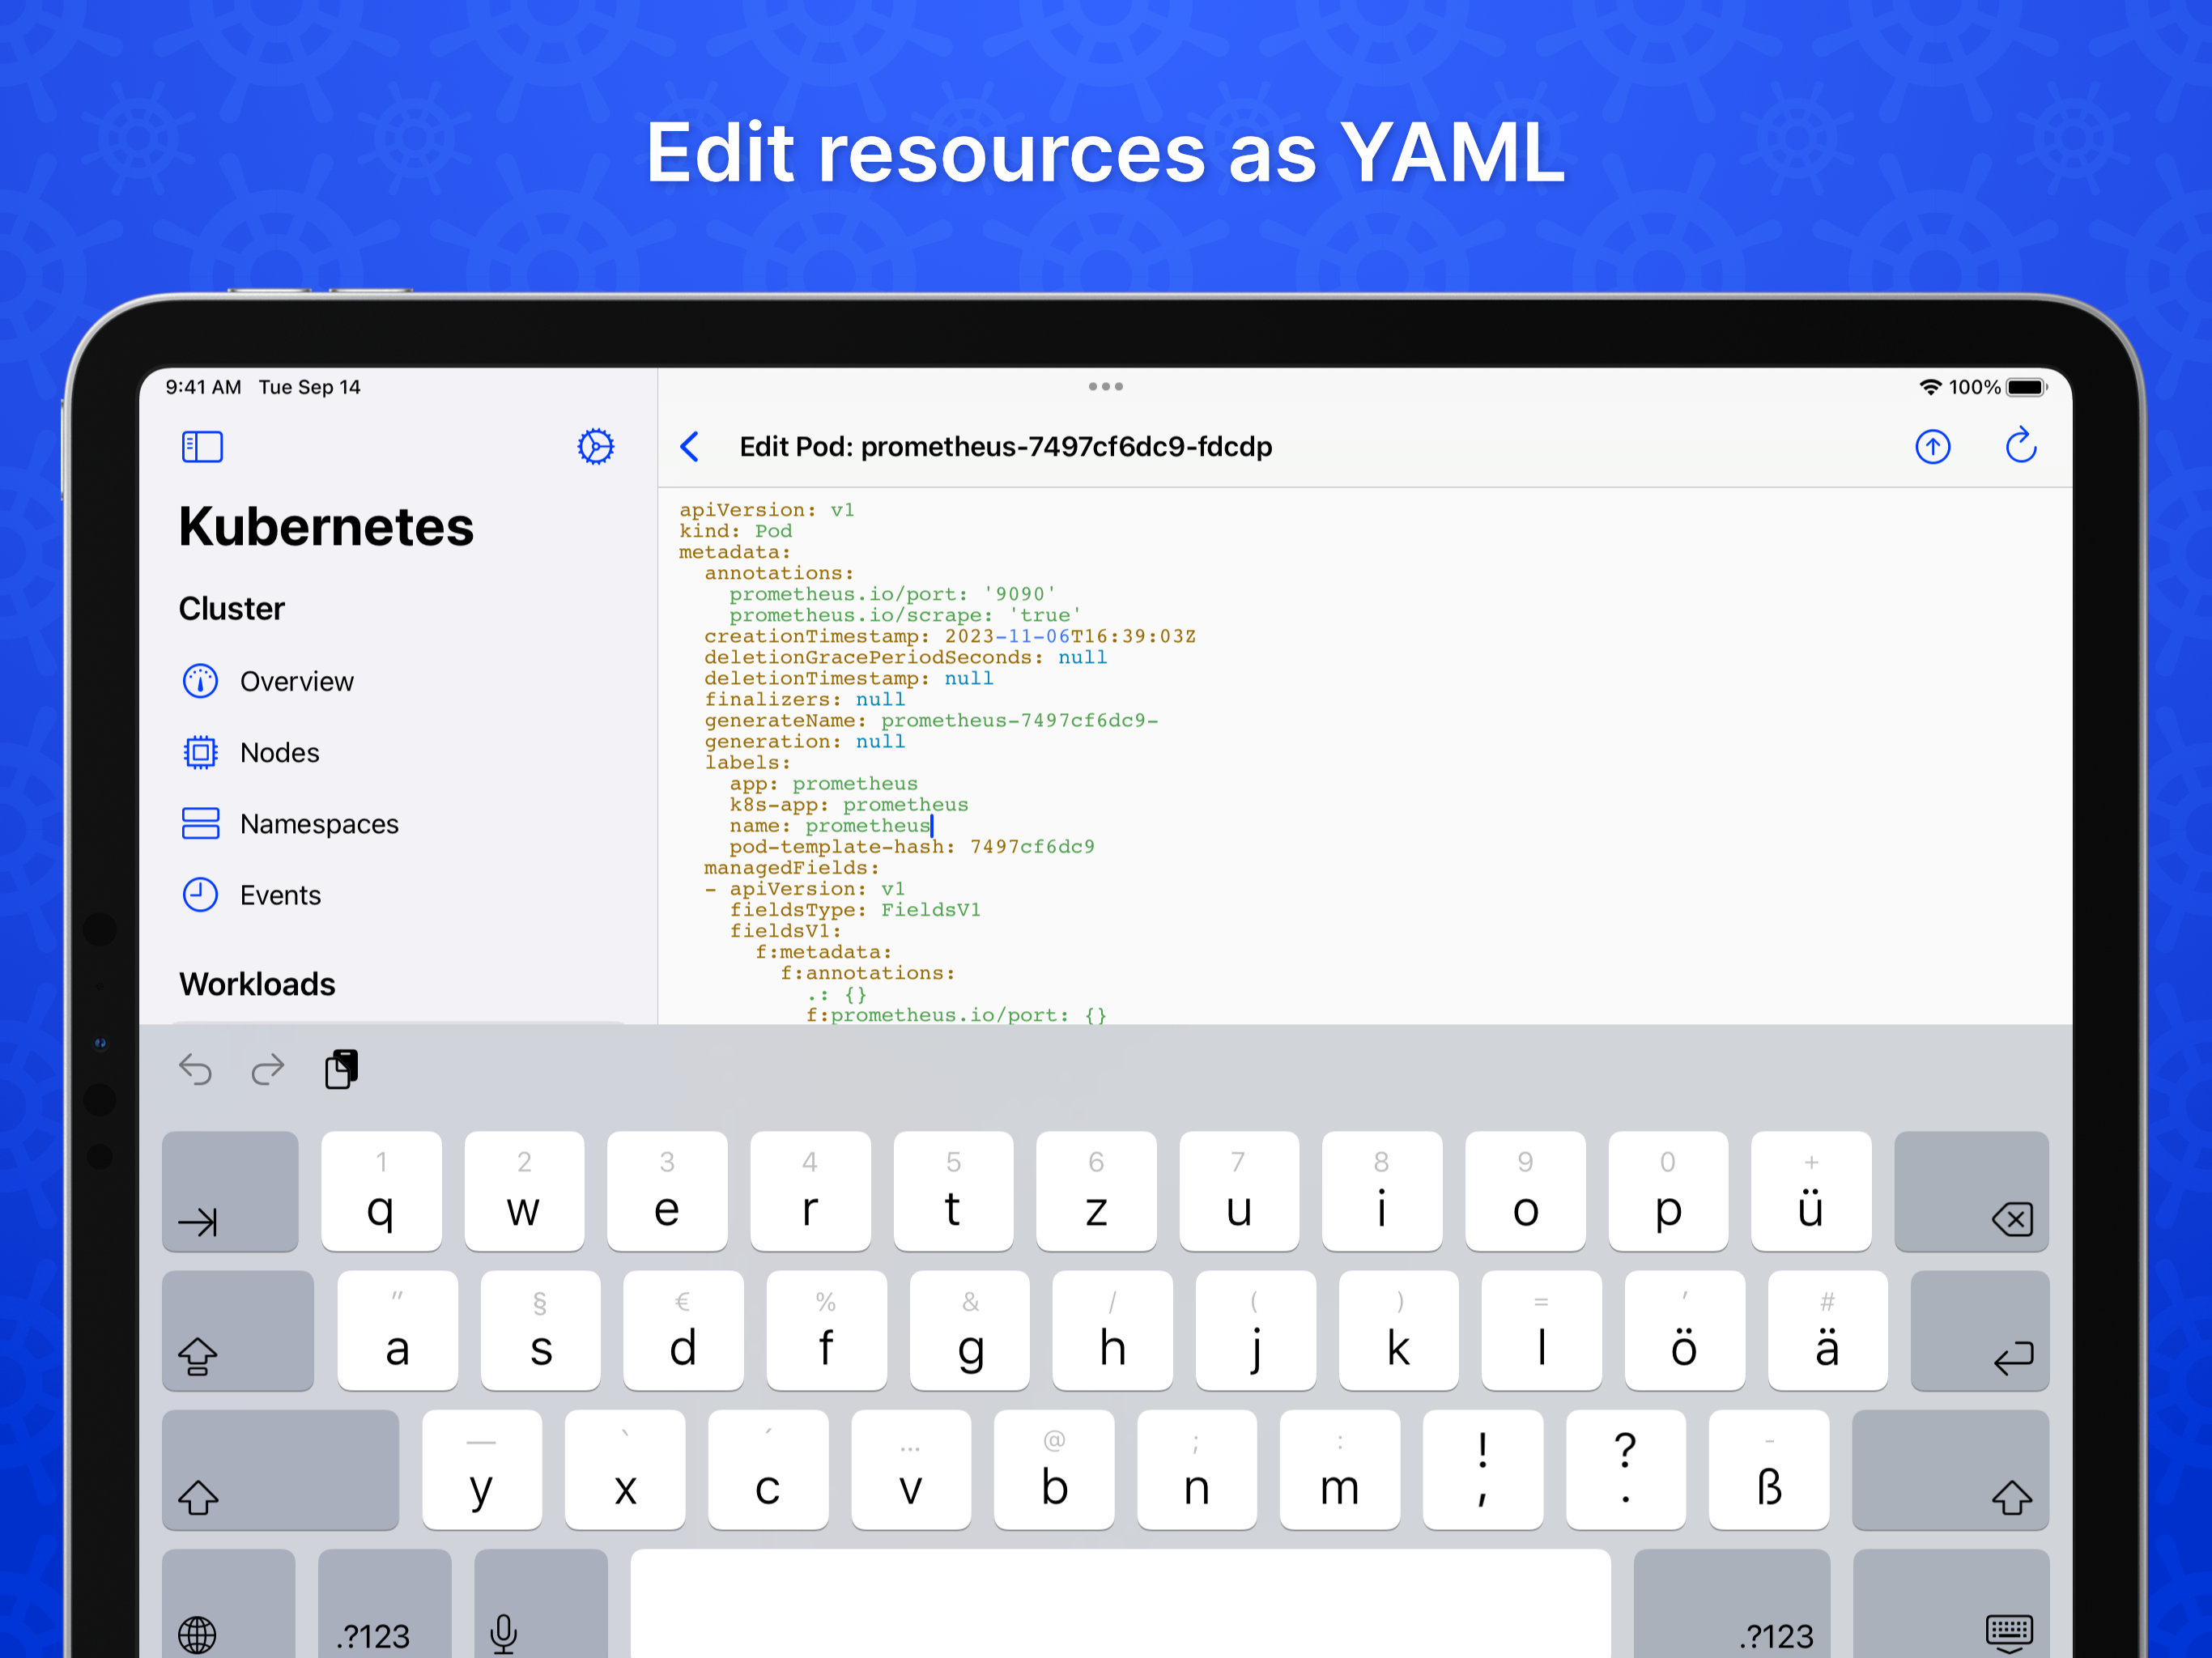Click the 'finalizers: null' line
Screen dimensions: 2212x1658
805,699
